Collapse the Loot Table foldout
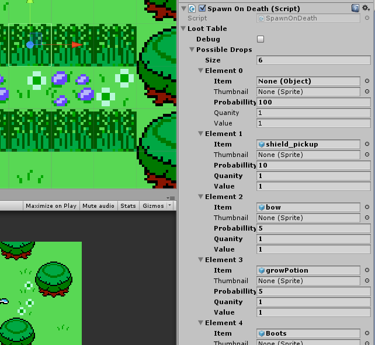Image resolution: width=375 pixels, height=345 pixels. click(x=183, y=29)
